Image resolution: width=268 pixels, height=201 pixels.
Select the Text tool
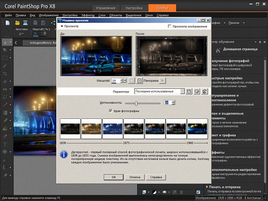[5, 144]
